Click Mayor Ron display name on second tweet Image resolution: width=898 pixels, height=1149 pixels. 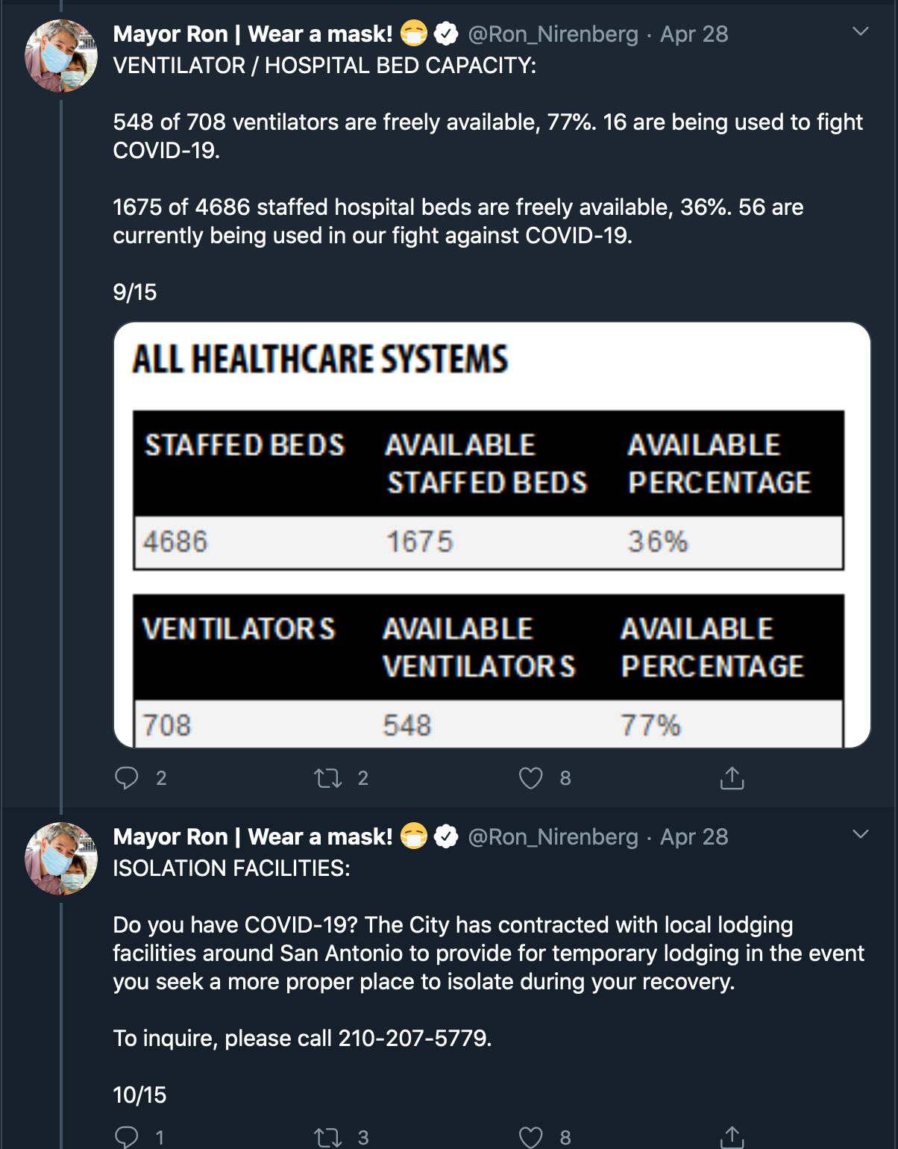click(x=252, y=837)
